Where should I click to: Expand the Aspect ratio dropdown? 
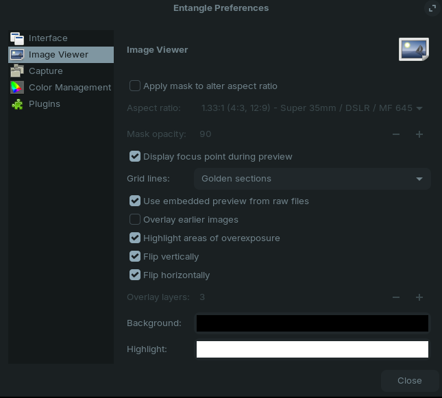pyautogui.click(x=312, y=108)
